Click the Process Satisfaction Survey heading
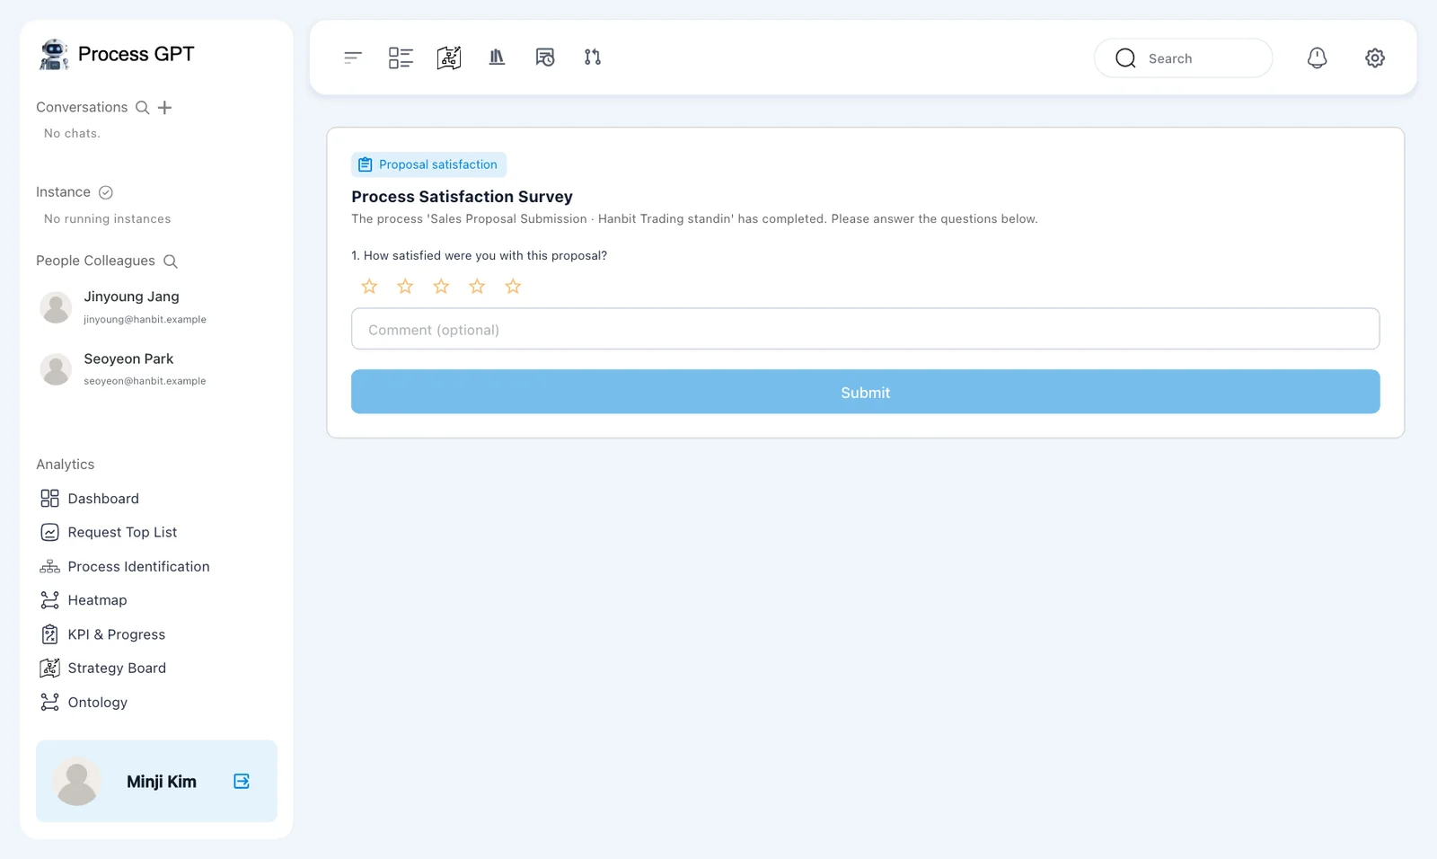Screen dimensions: 1437x859 click(462, 197)
